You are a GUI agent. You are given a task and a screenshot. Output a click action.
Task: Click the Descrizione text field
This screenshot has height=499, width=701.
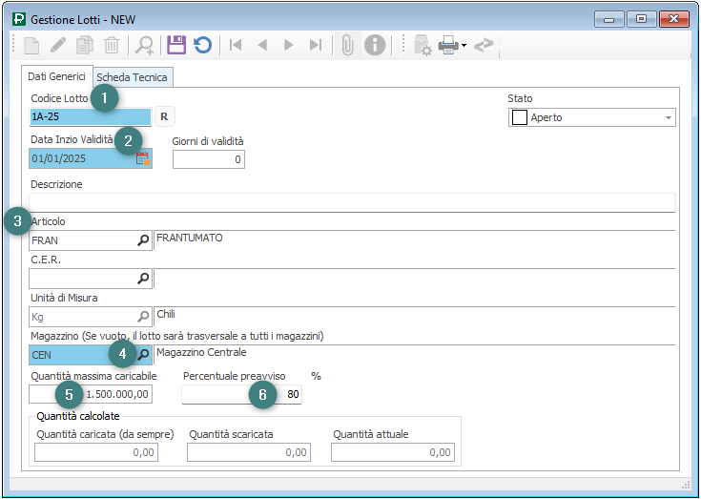click(352, 202)
